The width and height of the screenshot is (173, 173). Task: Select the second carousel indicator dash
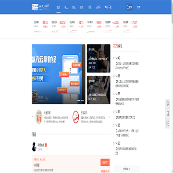(83, 100)
